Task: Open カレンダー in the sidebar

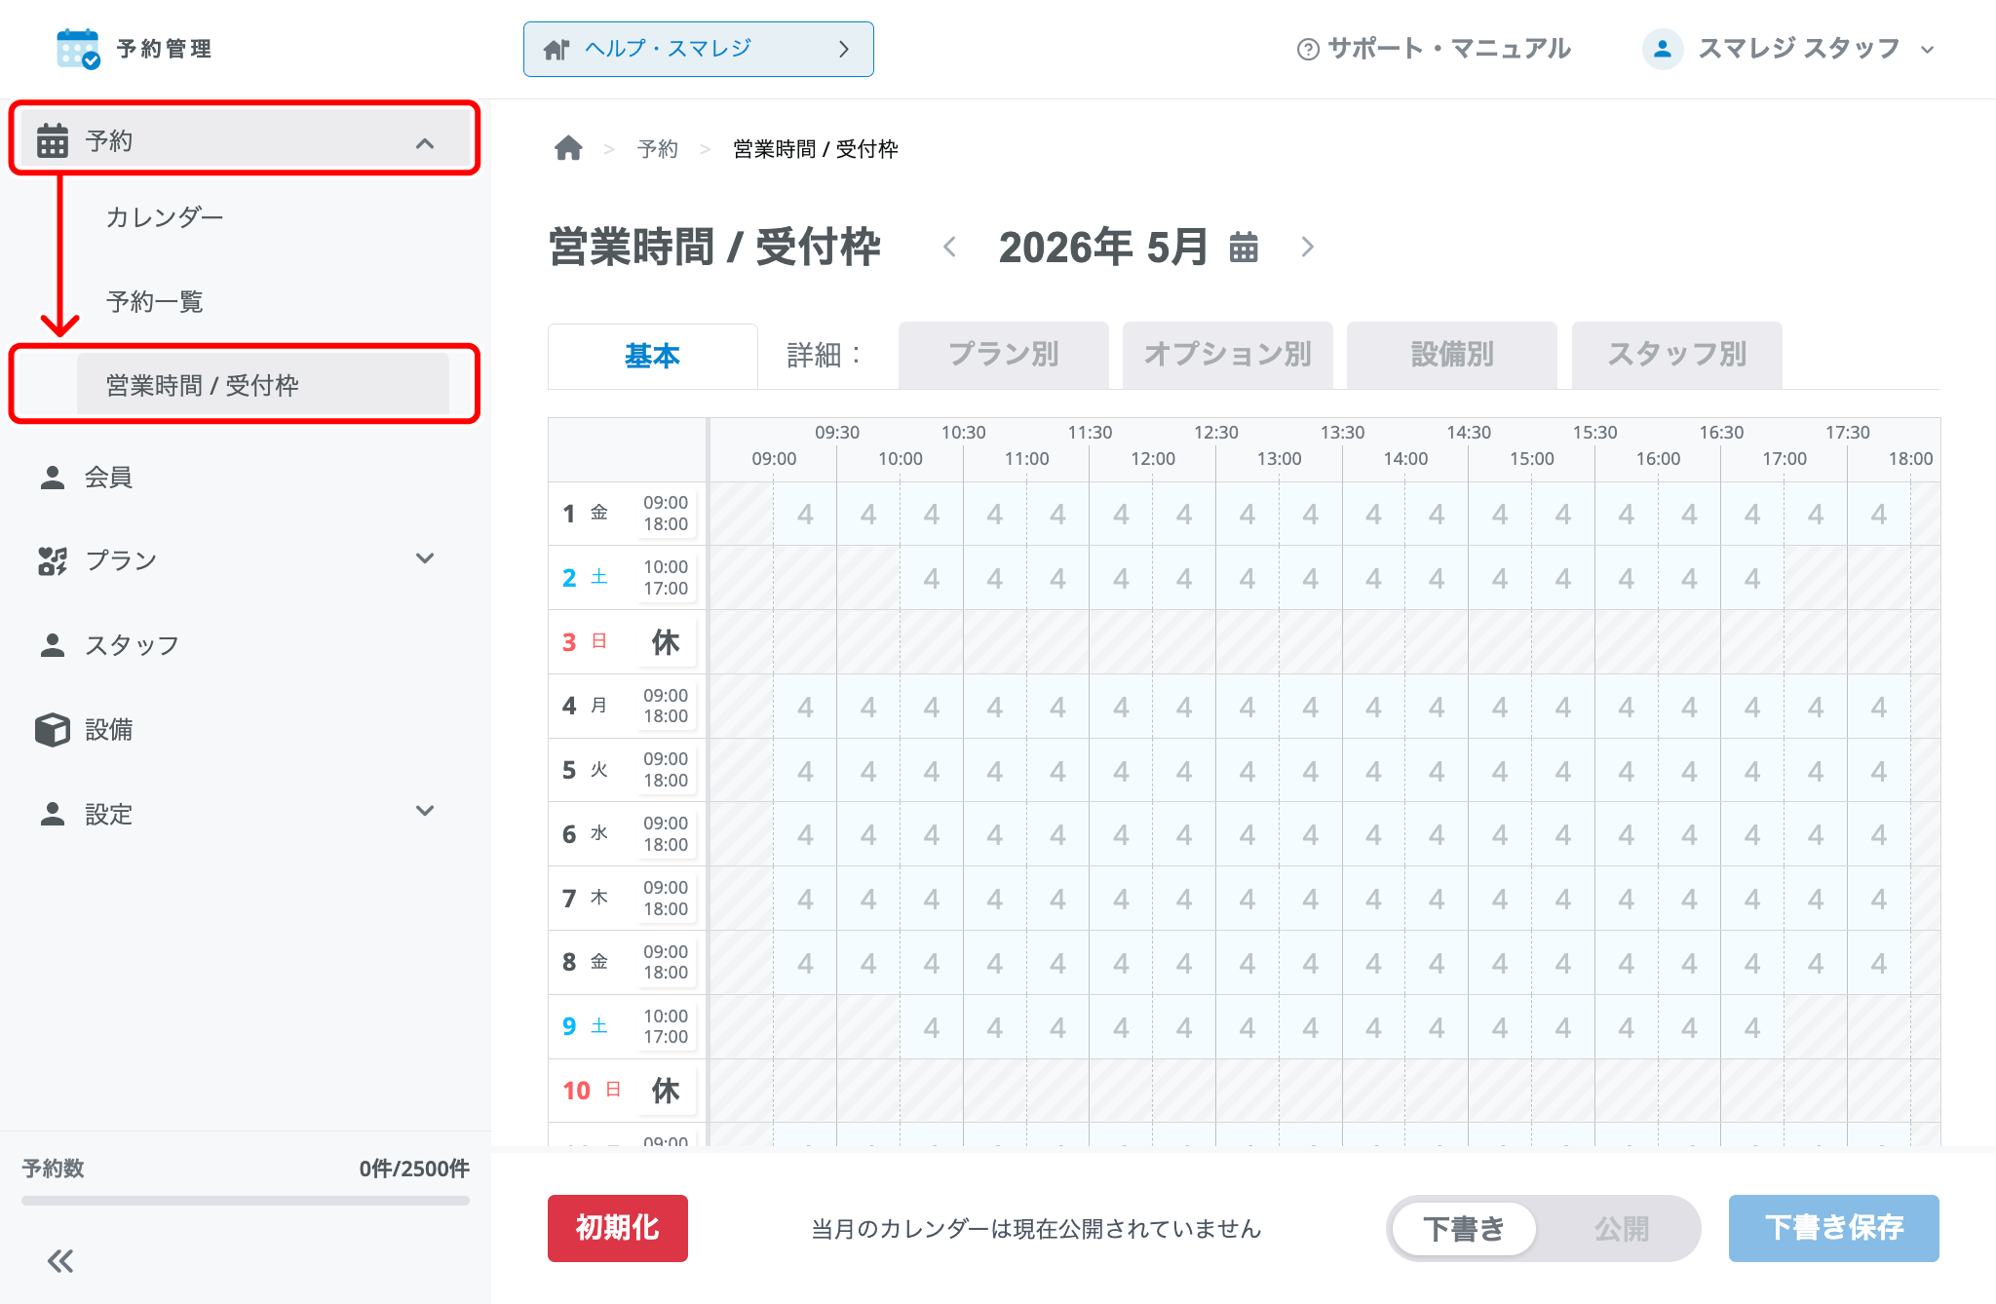Action: click(x=165, y=216)
